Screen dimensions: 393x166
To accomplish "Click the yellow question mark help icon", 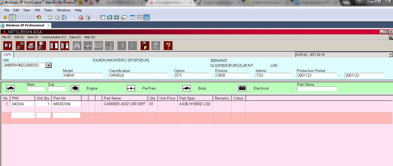I will [168, 45].
